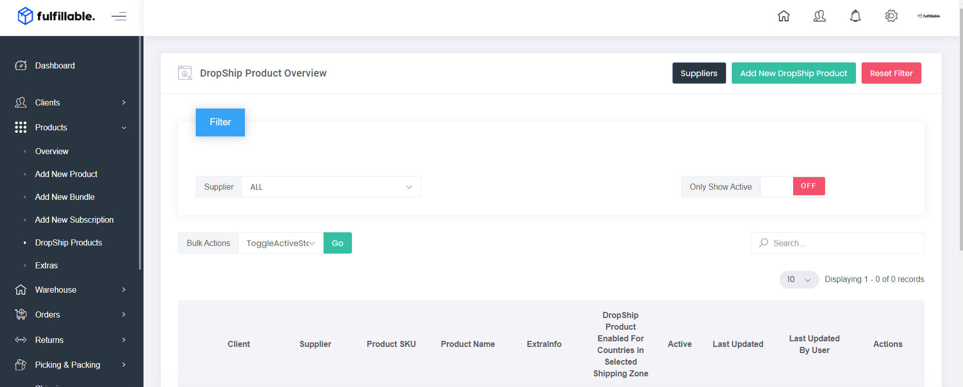The height and width of the screenshot is (387, 963).
Task: Open the Supplier ALL dropdown
Action: (331, 187)
